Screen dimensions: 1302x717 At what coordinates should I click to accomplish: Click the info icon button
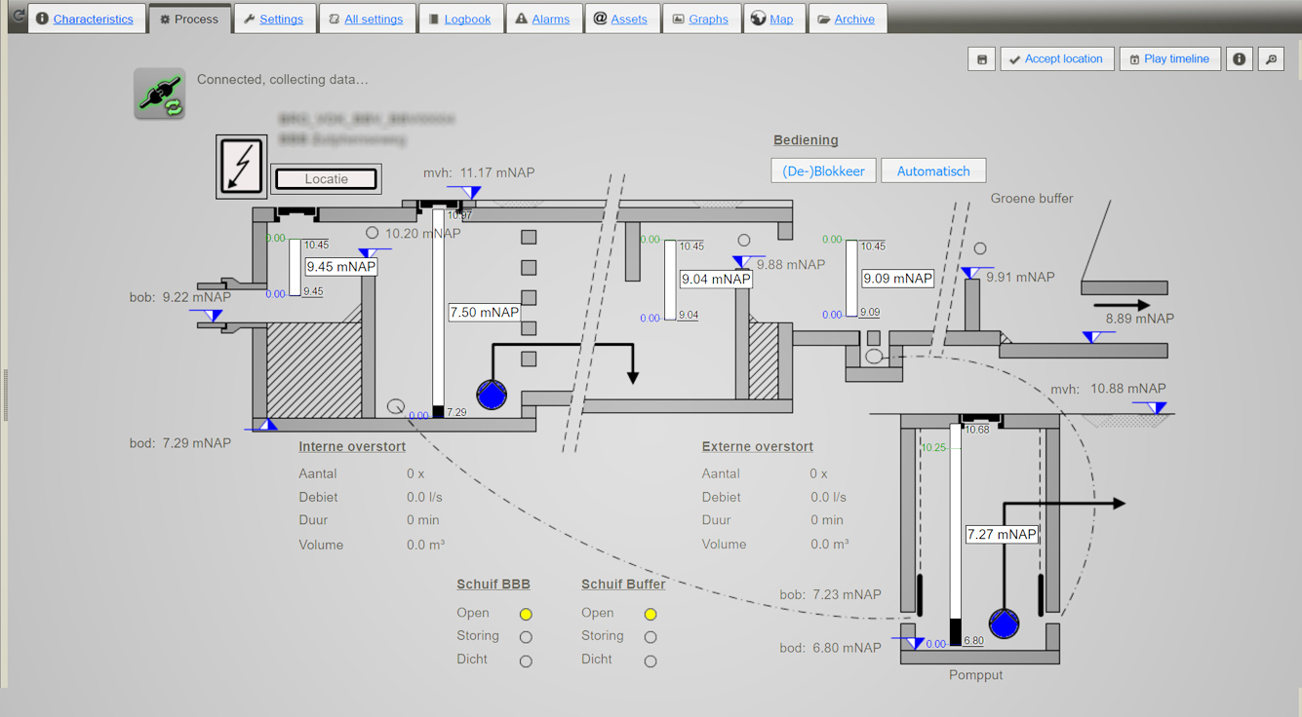click(1240, 59)
